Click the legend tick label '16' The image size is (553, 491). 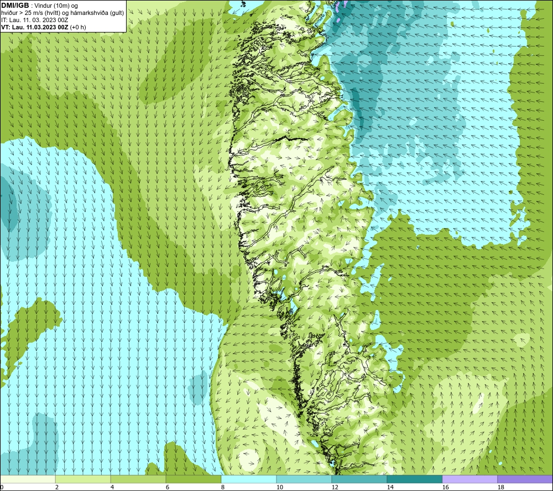[x=445, y=488]
